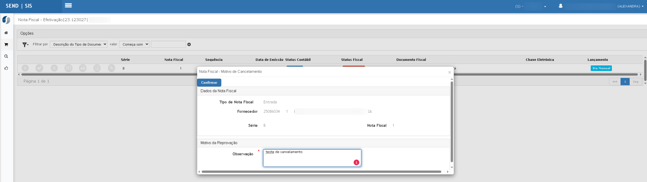This screenshot has height=182, width=647.
Task: Click the add filter plus icon
Action: (189, 44)
